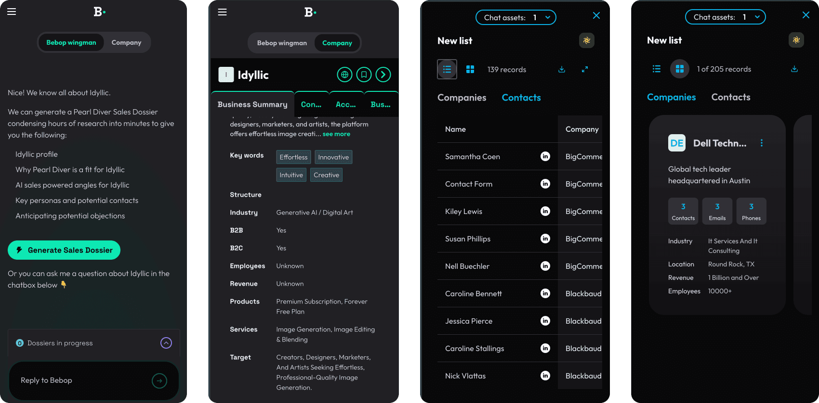Click the Intuitive keyword tag
Image resolution: width=819 pixels, height=403 pixels.
(x=291, y=175)
